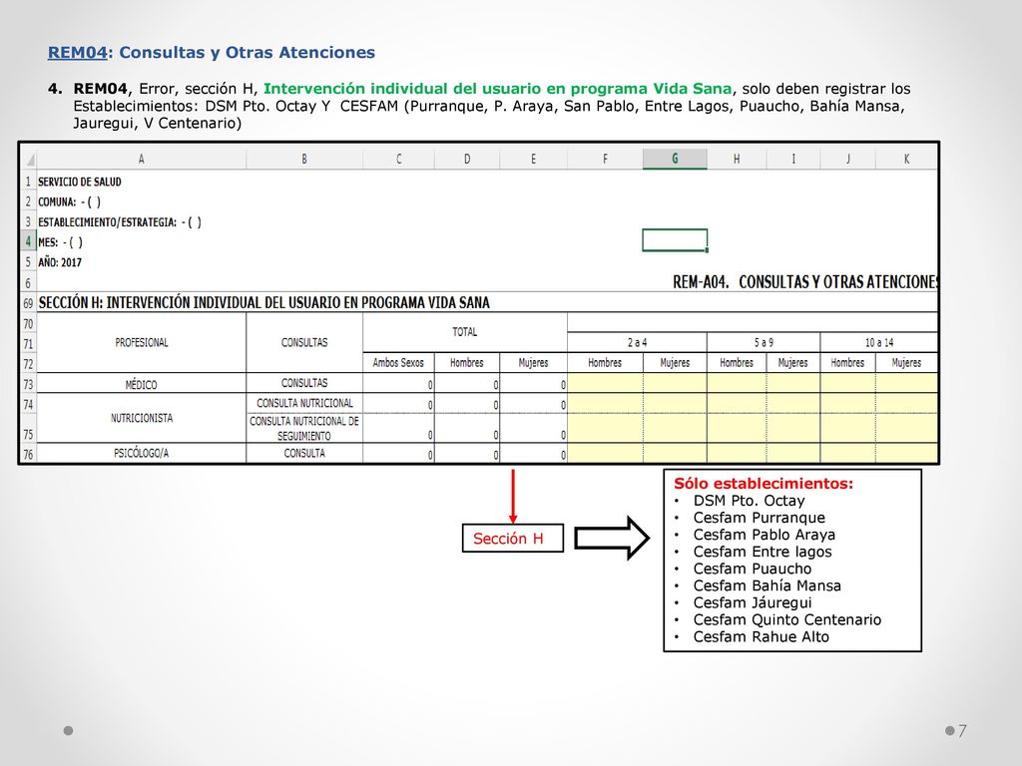Click the select-all corner of the spreadsheet
Viewport: 1022px width, 766px height.
coord(29,159)
